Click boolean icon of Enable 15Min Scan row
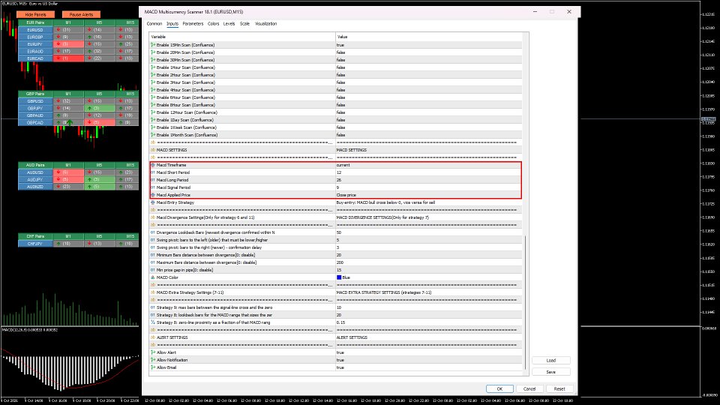 153,45
